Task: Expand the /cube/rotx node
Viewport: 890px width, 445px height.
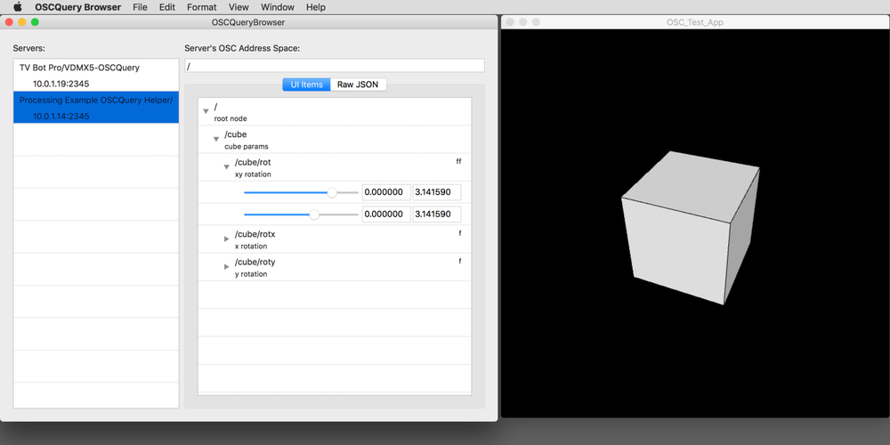Action: coord(226,239)
